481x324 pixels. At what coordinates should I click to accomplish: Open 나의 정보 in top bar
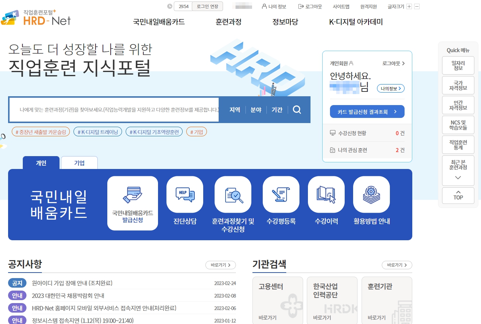(274, 6)
